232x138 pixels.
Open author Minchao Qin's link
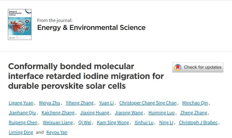tap(195, 103)
